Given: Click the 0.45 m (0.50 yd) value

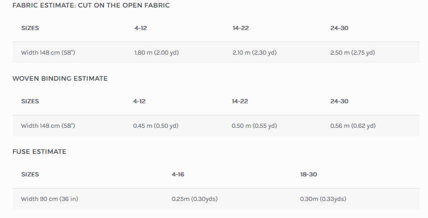Looking at the screenshot, I should tap(156, 126).
